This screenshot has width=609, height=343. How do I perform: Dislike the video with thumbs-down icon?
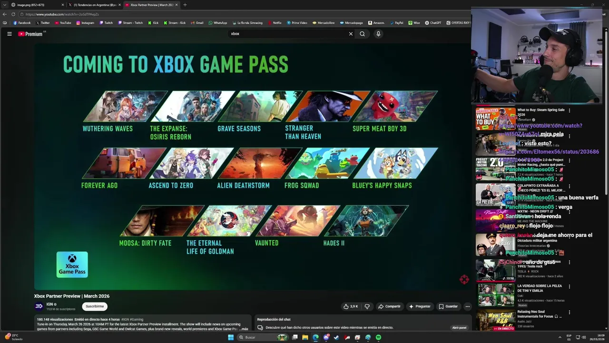[x=367, y=306]
